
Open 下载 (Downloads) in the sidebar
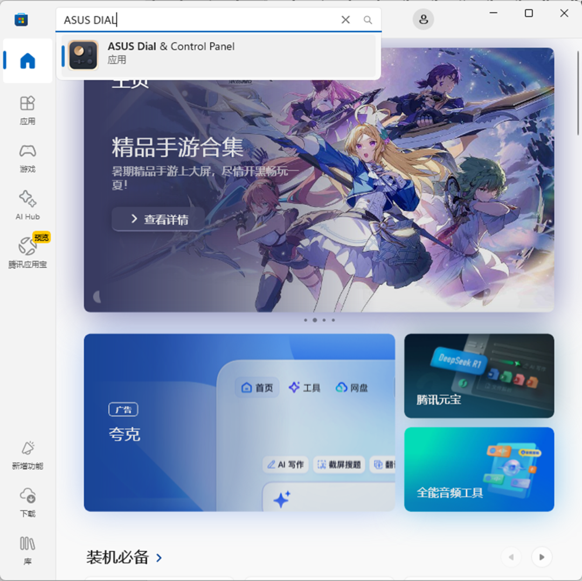pos(27,502)
